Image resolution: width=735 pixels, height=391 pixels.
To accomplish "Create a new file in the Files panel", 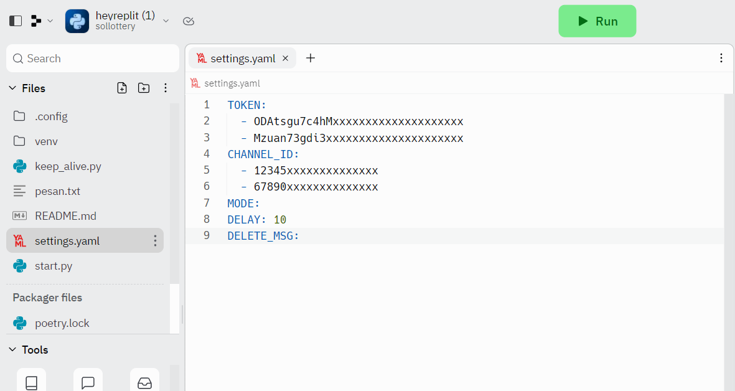I will click(x=122, y=88).
